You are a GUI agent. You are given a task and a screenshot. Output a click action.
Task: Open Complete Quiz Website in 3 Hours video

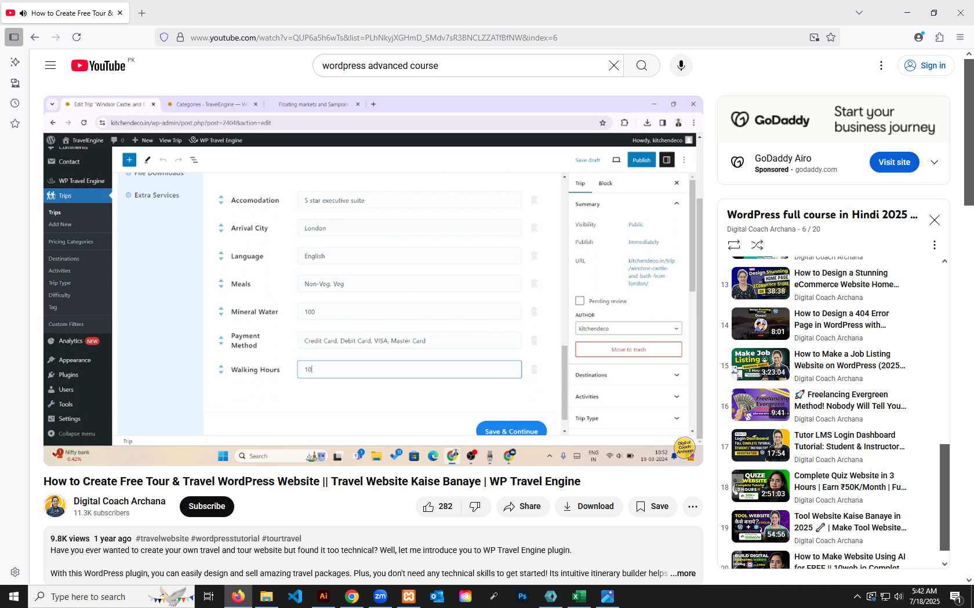pos(851,481)
